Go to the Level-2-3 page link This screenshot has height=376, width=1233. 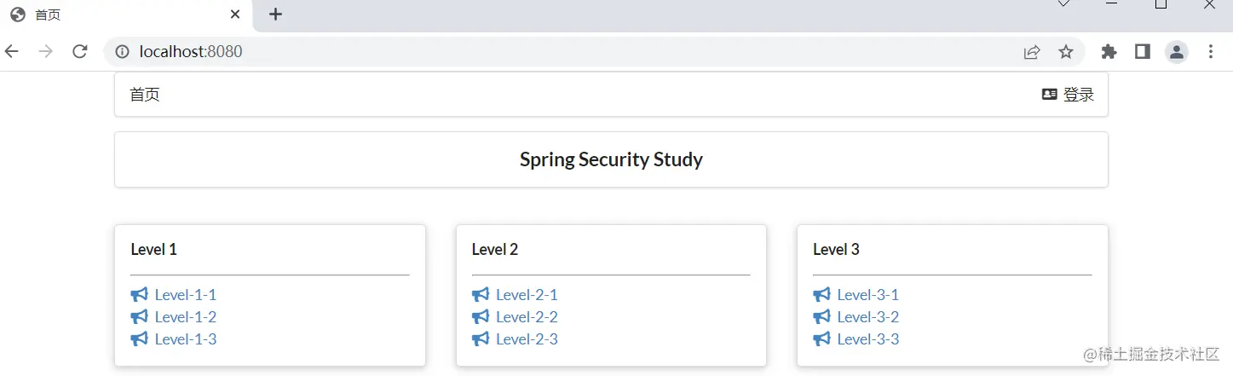pos(527,339)
